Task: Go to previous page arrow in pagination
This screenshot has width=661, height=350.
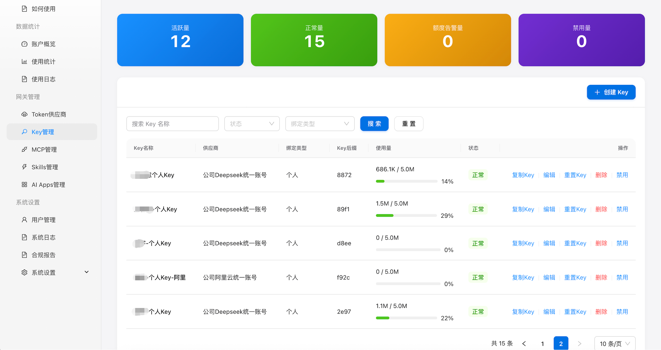Action: coord(524,344)
